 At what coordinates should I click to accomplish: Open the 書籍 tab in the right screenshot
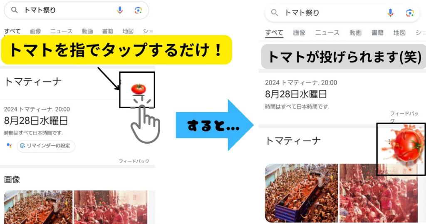[x=377, y=32]
